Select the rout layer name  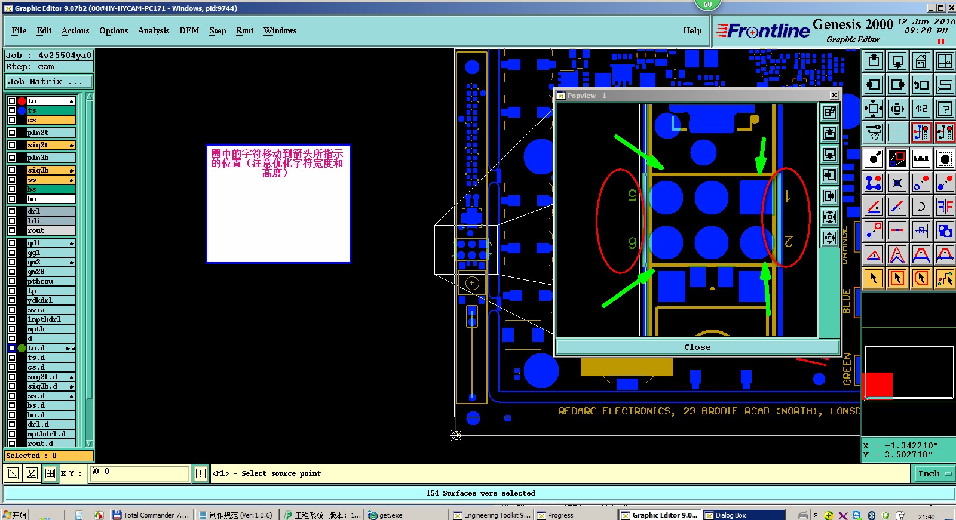tap(51, 230)
